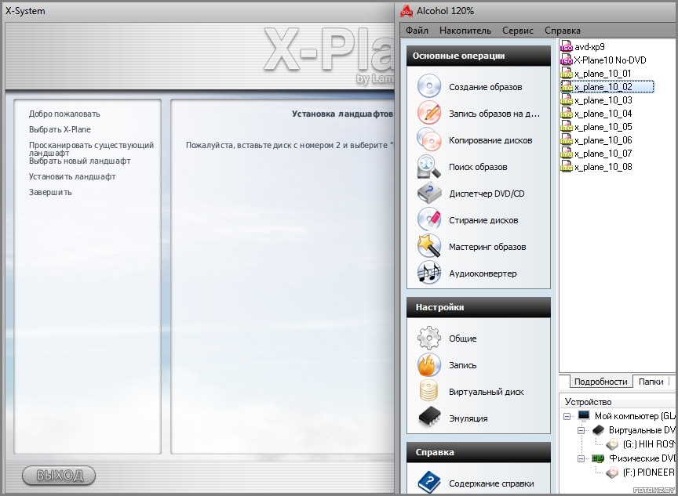Open Стирание дисков link
Image resolution: width=678 pixels, height=496 pixels.
[483, 220]
